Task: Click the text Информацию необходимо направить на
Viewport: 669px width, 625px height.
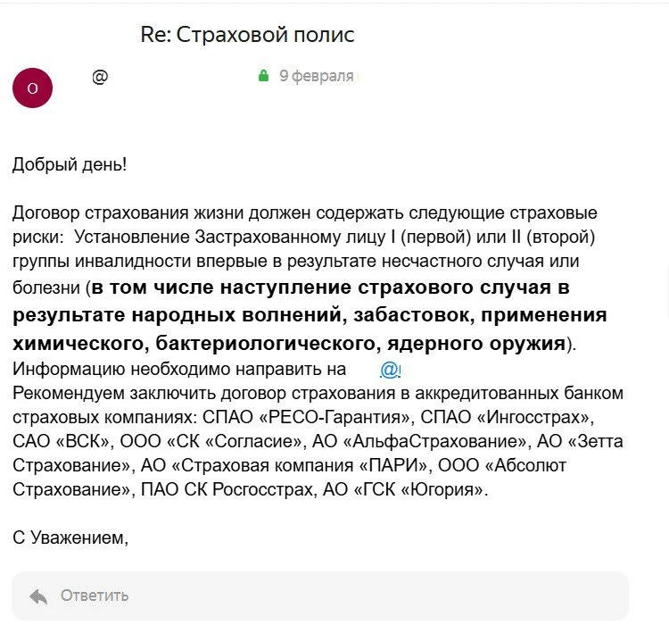Action: click(178, 370)
